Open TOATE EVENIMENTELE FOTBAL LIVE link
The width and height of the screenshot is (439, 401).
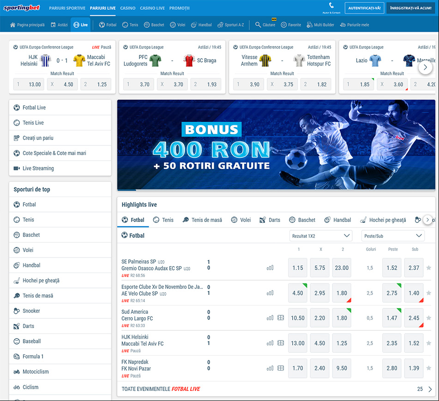(x=161, y=389)
